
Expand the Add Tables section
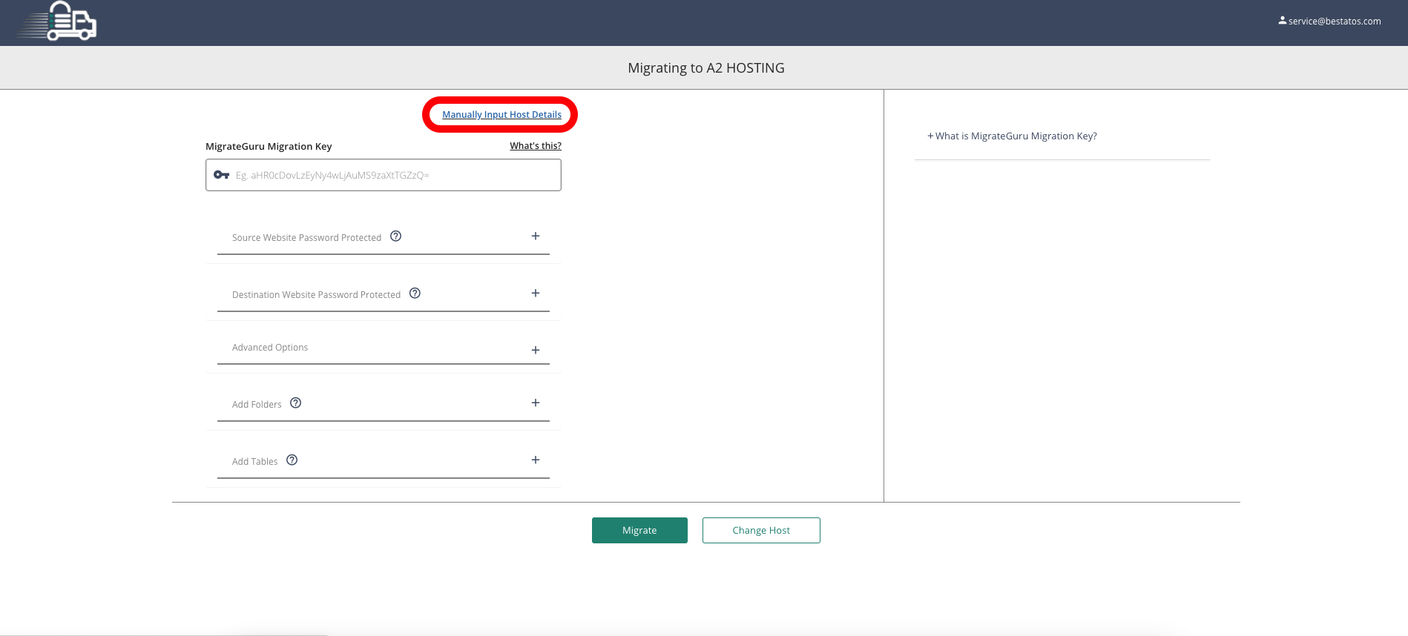click(536, 460)
